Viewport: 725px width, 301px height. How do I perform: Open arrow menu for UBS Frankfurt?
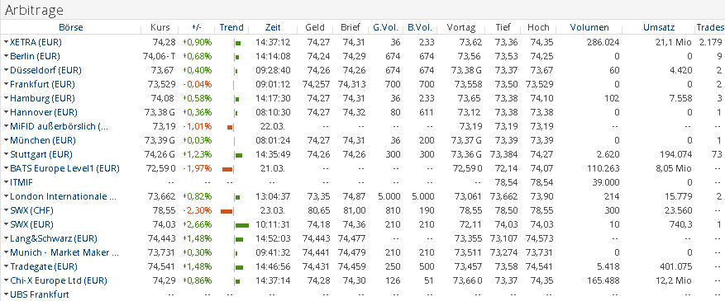pos(6,294)
